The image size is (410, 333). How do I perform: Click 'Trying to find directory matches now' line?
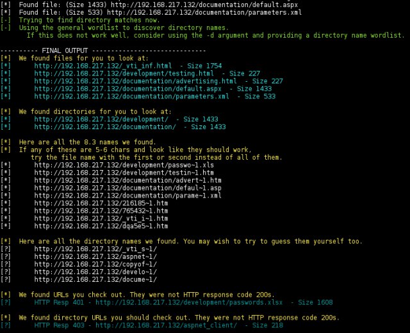point(89,20)
